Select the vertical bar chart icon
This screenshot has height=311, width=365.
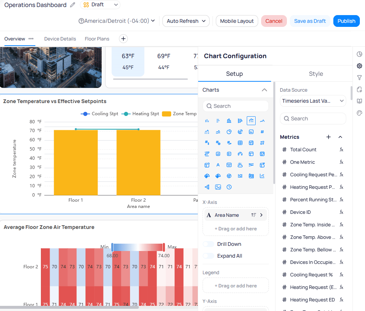click(x=207, y=121)
